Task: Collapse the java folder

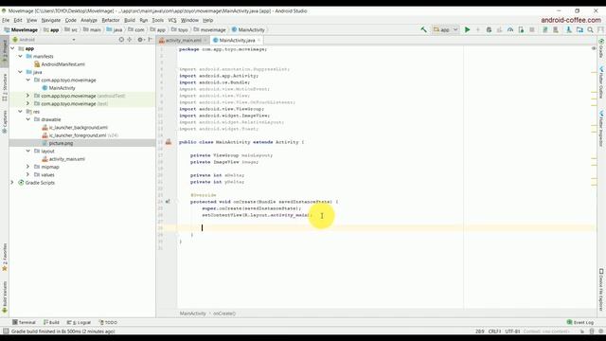Action: tap(20, 72)
